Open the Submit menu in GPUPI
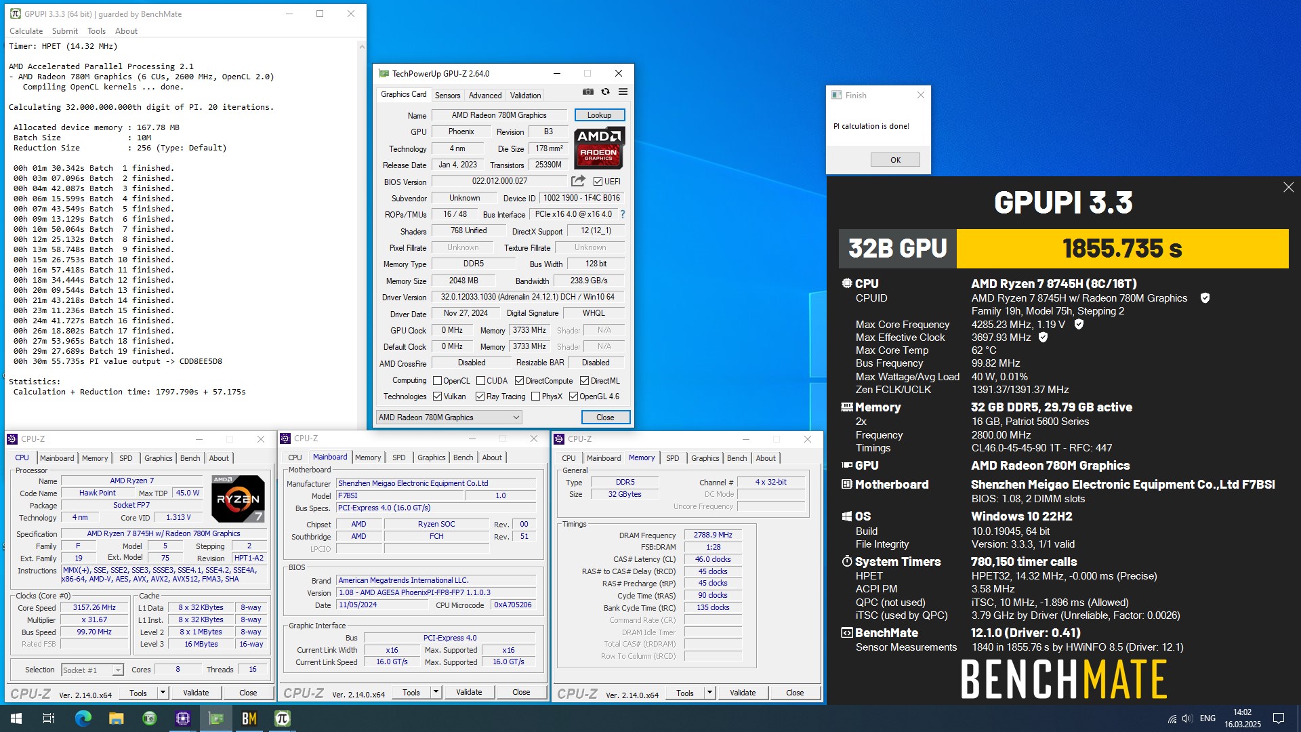The image size is (1301, 732). pos(64,31)
